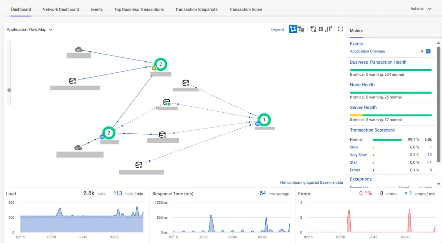Click the Java badge on node 2

102,137
